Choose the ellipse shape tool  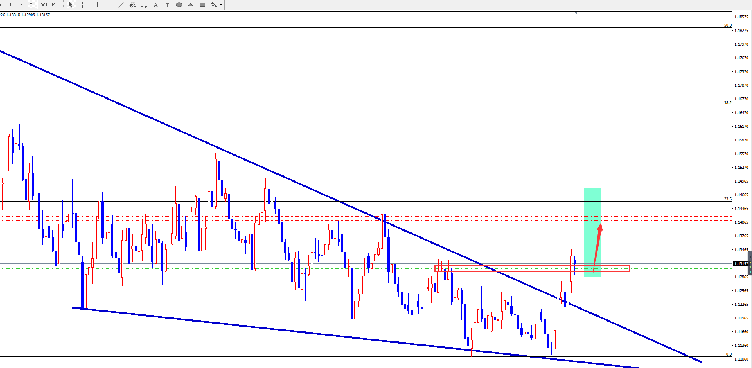[179, 5]
